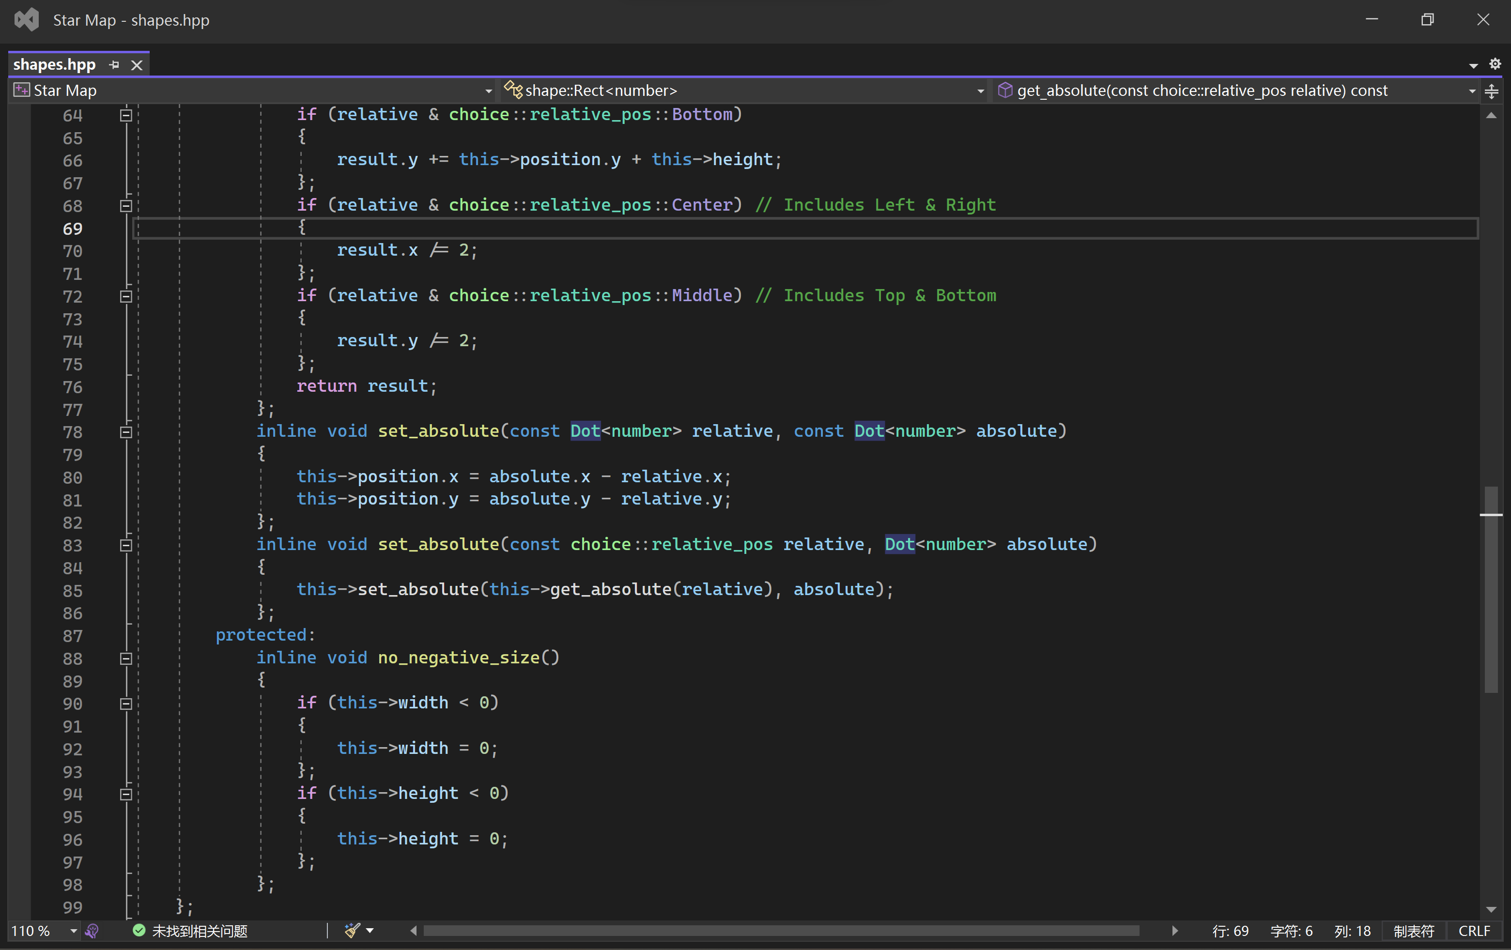Screen dimensions: 1511x950
Task: Collapse no_negative_size function at line 88
Action: pos(125,658)
